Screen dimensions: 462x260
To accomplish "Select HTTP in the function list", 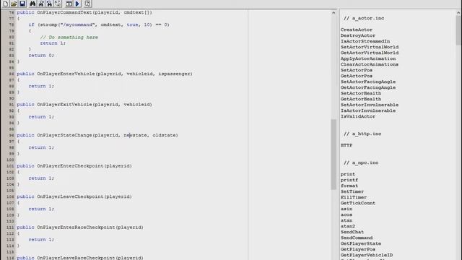I will pyautogui.click(x=346, y=145).
